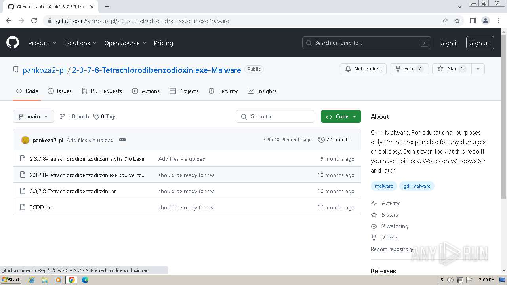
Task: Bookmark this page with the star icon
Action: tap(457, 21)
